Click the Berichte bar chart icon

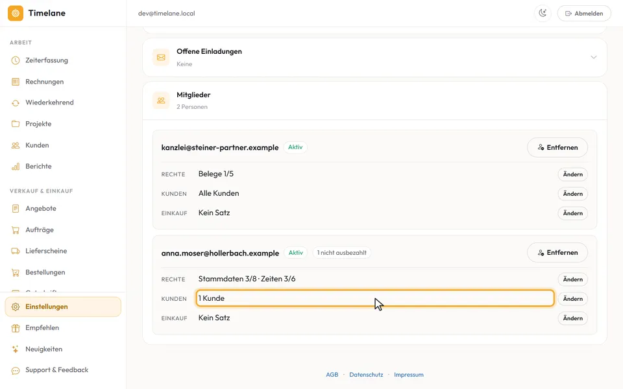click(16, 167)
